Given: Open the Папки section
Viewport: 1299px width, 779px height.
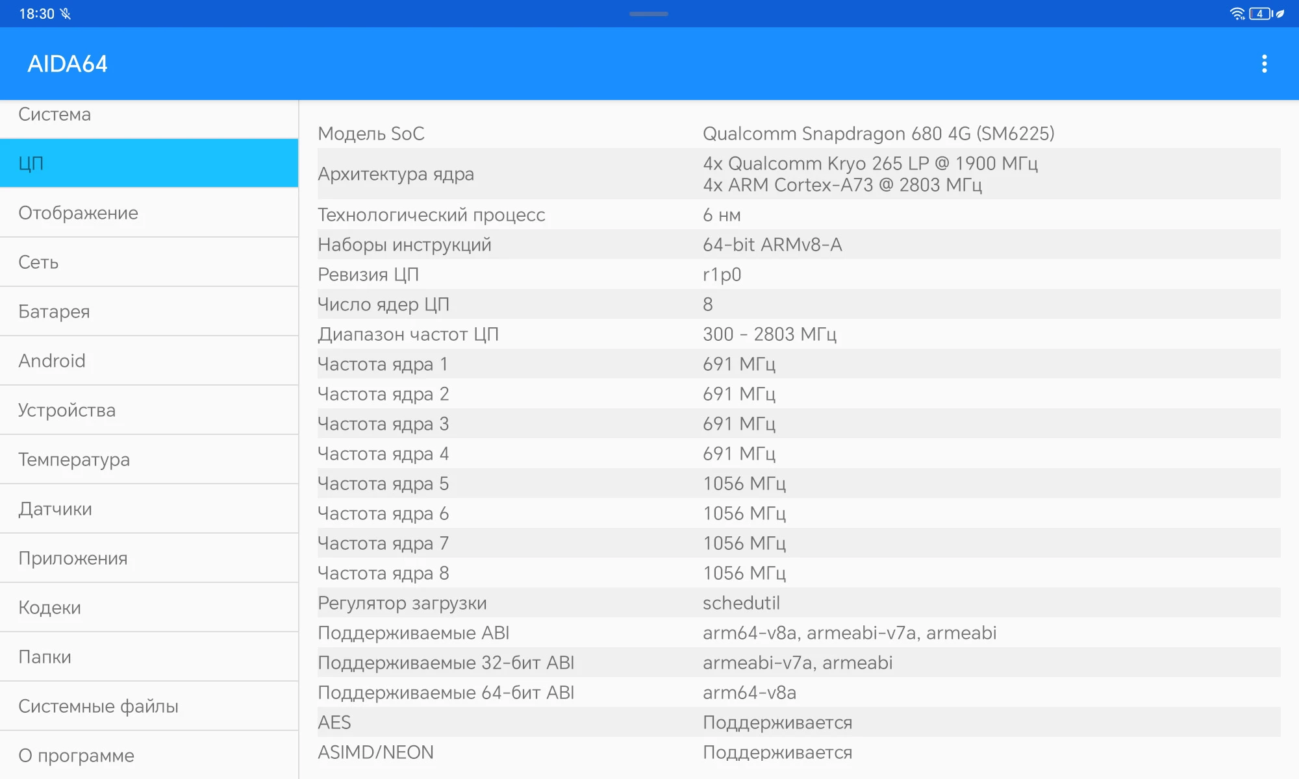Looking at the screenshot, I should pos(149,656).
